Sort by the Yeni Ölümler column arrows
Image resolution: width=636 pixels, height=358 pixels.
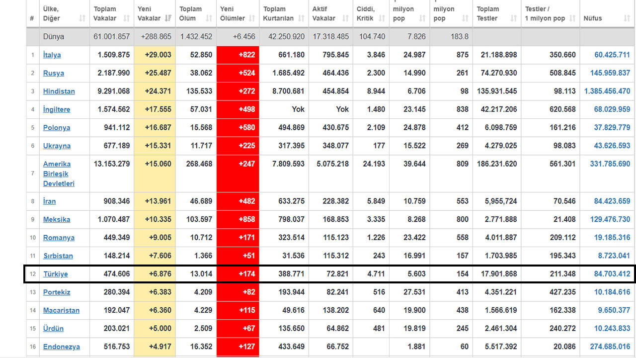pyautogui.click(x=252, y=18)
